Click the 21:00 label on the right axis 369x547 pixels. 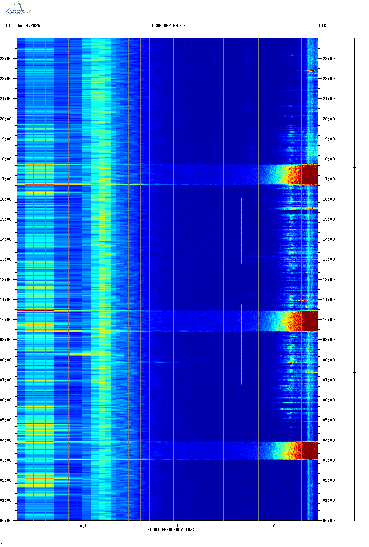coord(329,99)
